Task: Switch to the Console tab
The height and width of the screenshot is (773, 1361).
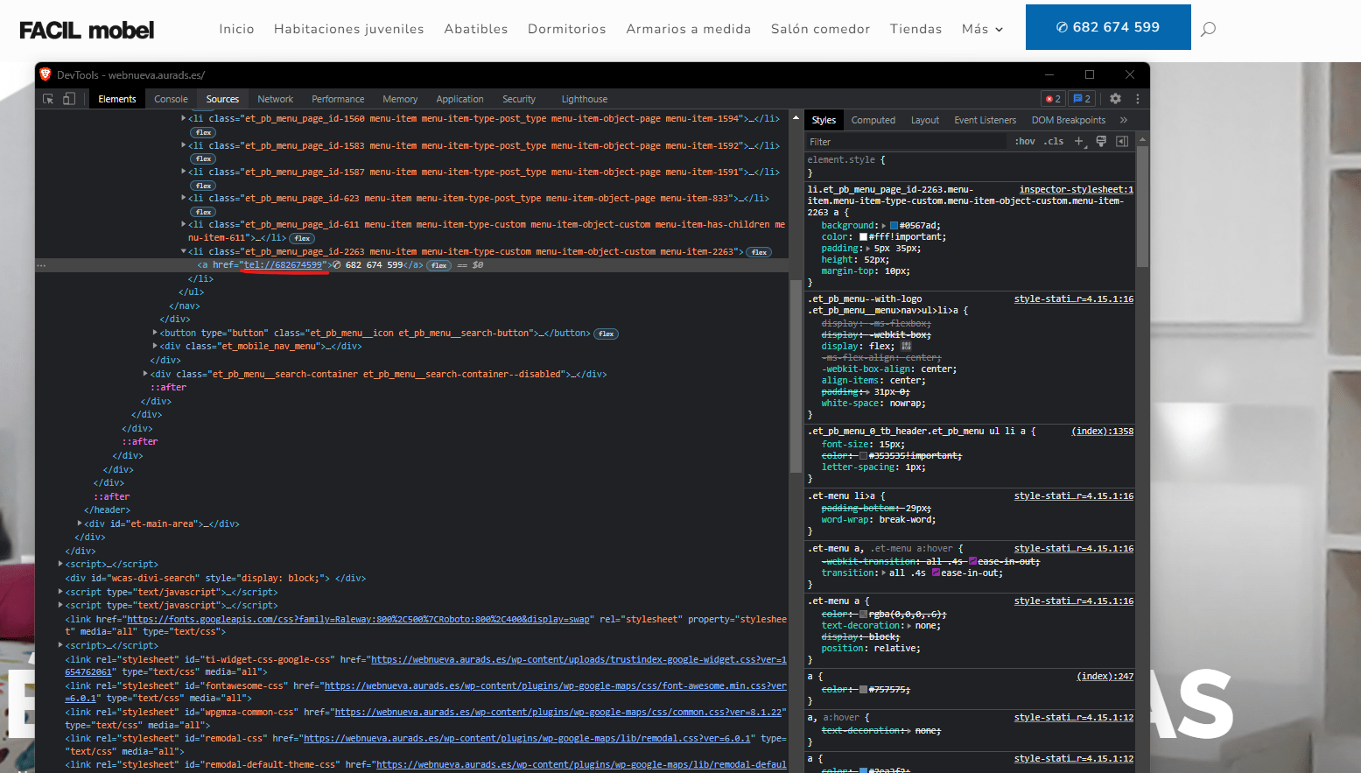Action: [172, 99]
